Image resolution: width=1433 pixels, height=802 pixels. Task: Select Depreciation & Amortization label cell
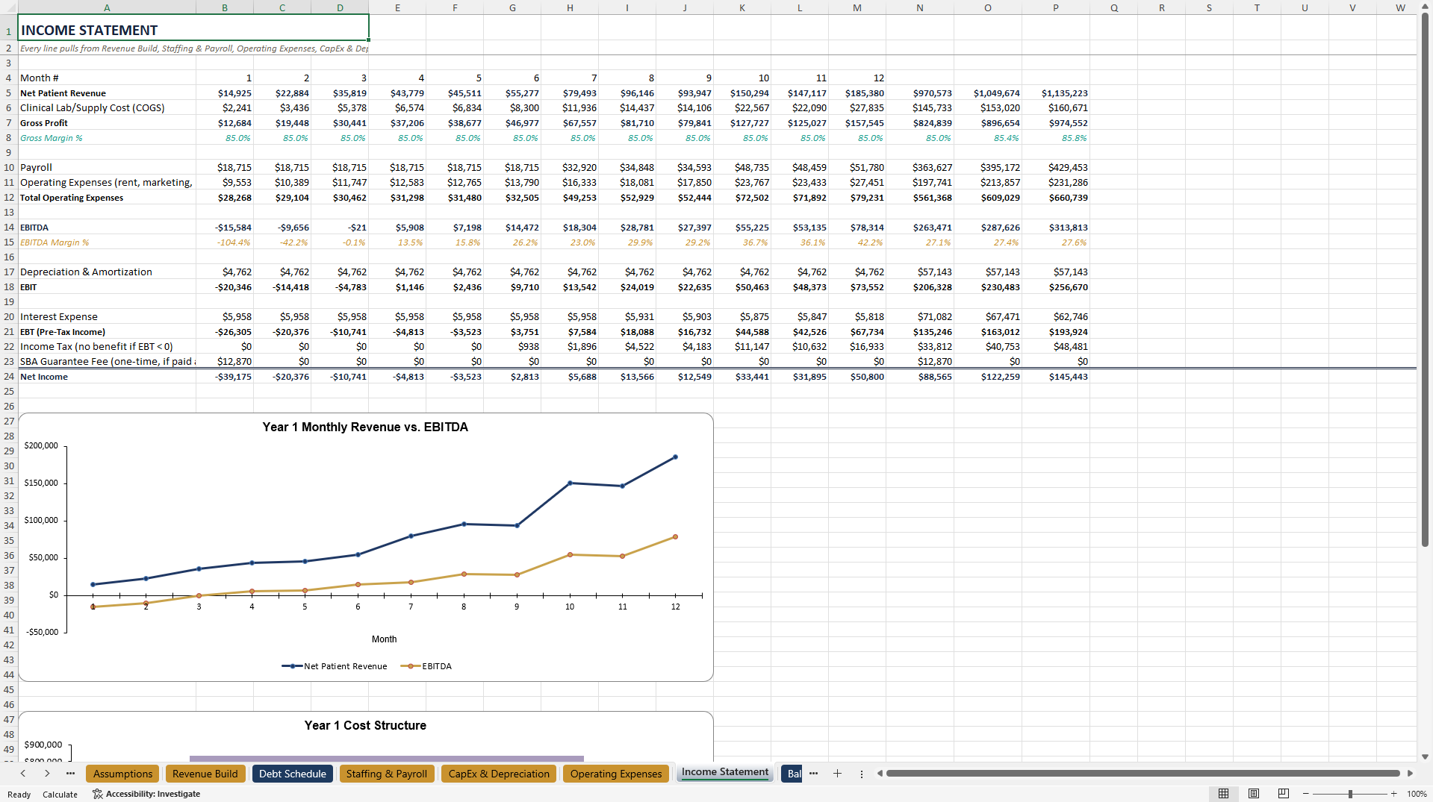click(x=107, y=272)
